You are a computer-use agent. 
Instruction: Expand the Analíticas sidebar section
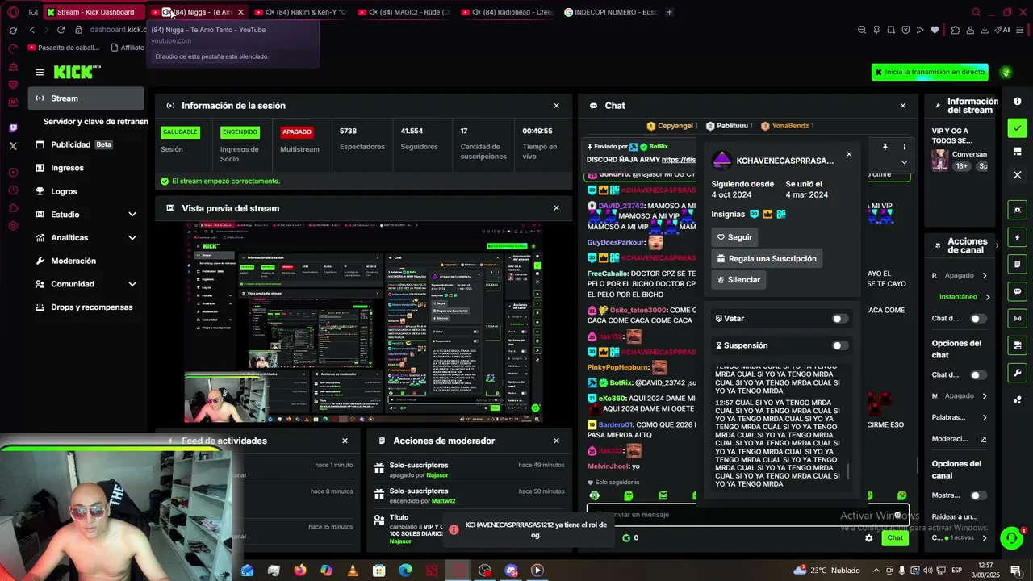click(x=132, y=238)
